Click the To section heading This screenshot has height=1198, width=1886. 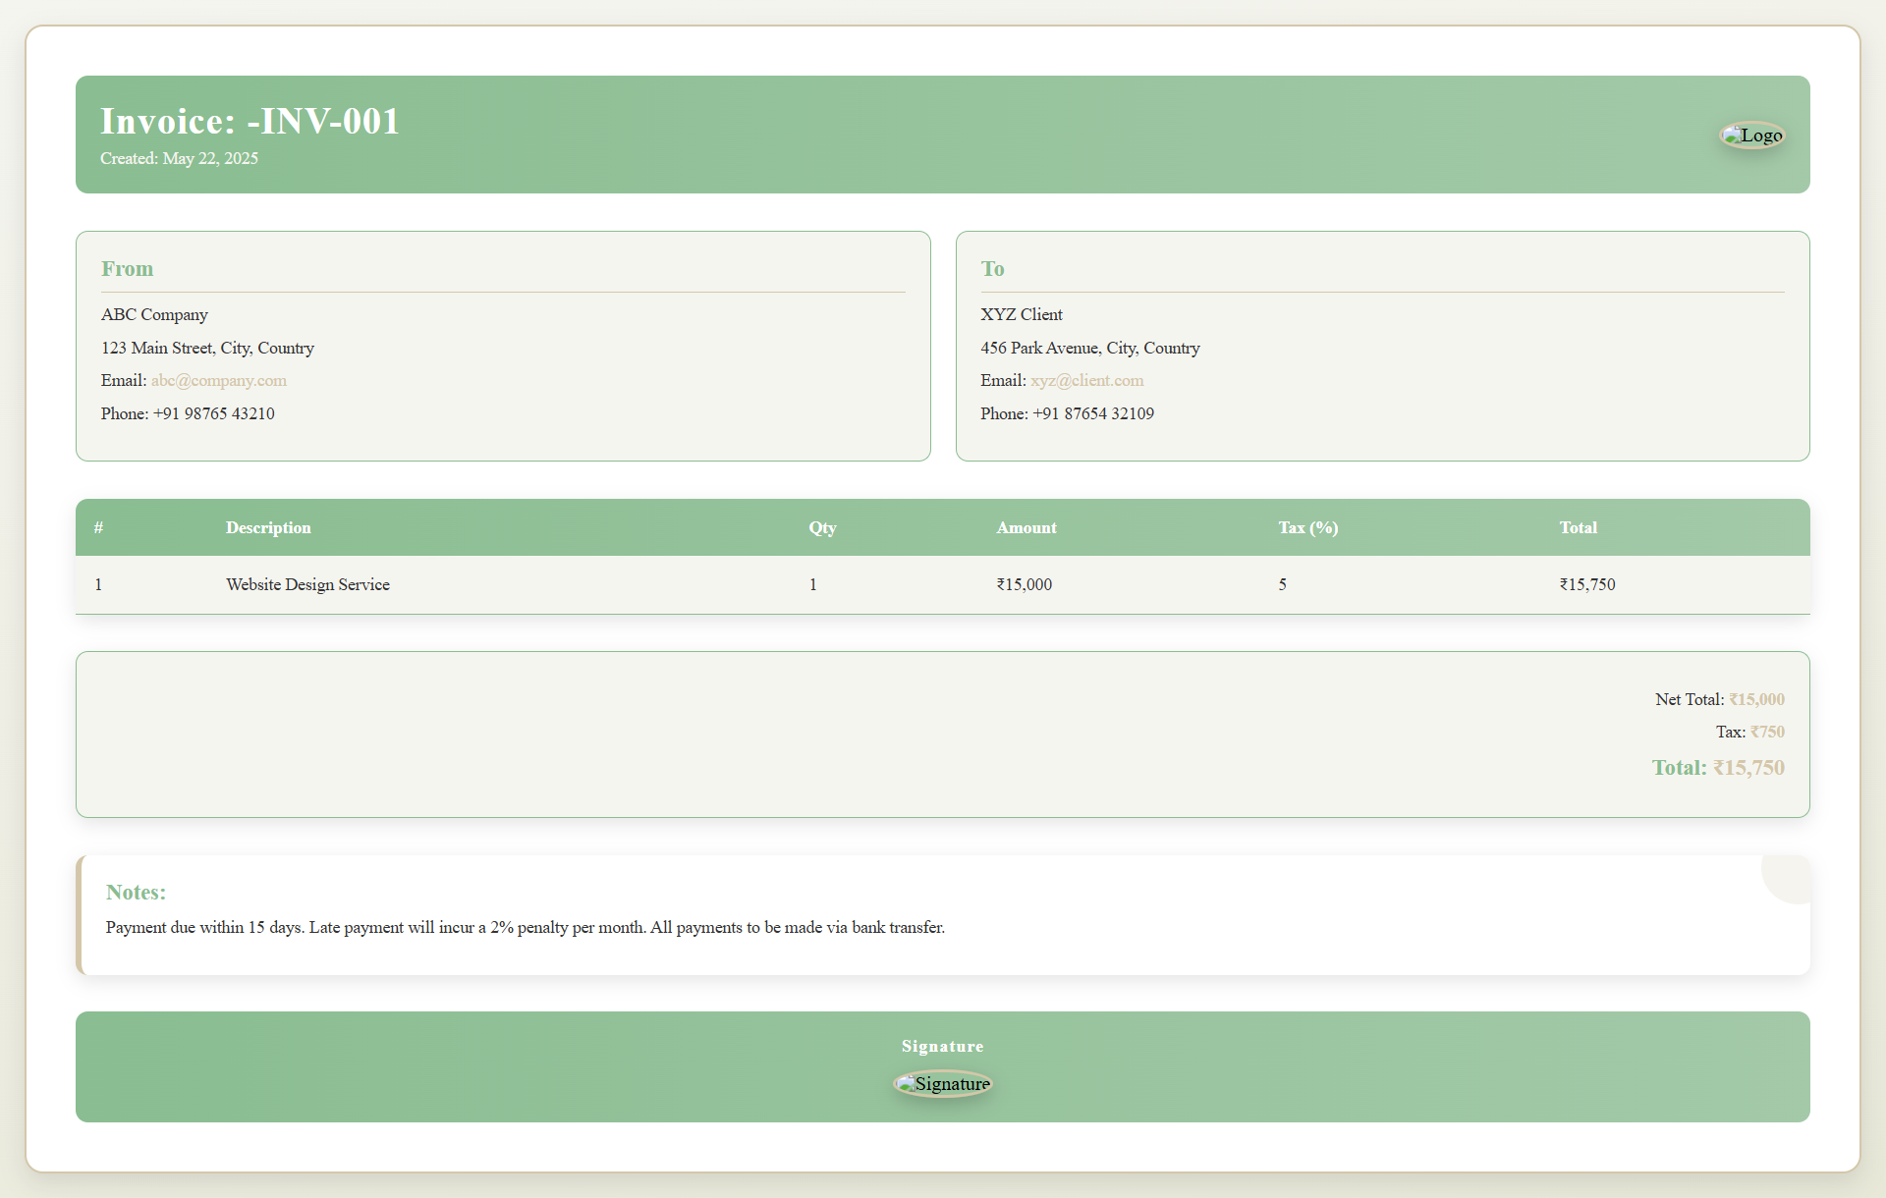tap(992, 269)
